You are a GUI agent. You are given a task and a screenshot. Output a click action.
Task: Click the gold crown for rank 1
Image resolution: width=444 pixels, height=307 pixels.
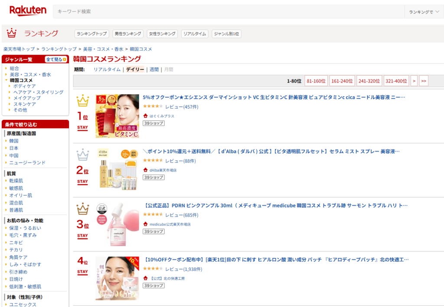point(82,101)
